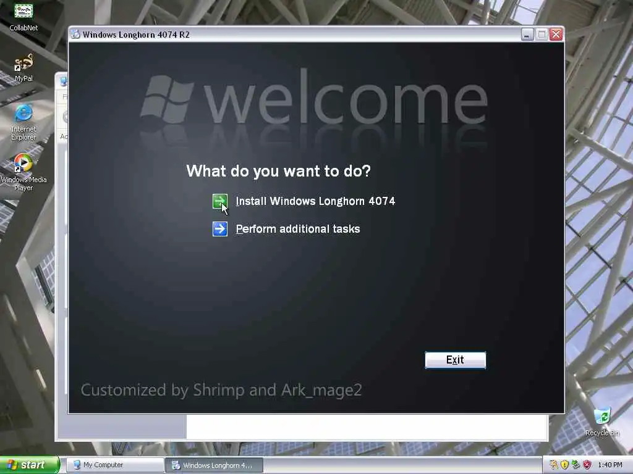
Task: Choose Install Windows Longhorn 4074 link
Action: click(315, 201)
